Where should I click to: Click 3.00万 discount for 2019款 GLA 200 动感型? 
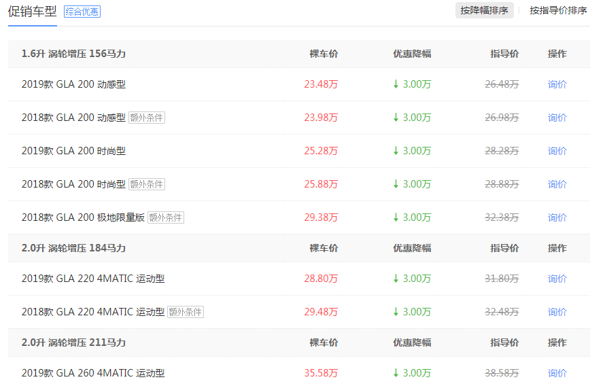(412, 84)
